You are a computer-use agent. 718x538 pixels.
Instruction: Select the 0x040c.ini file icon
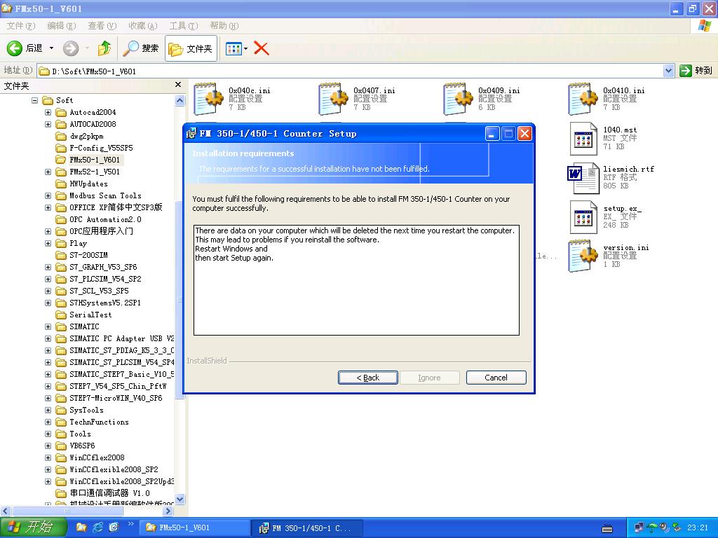208,98
